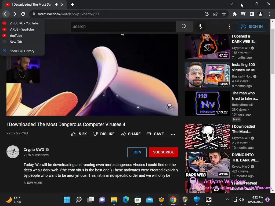Open more actions ellipsis below video

pyautogui.click(x=173, y=134)
